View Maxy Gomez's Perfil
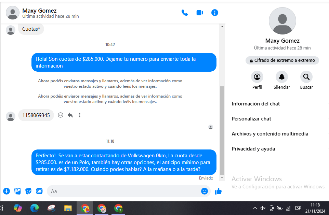The width and height of the screenshot is (329, 215). point(257,77)
